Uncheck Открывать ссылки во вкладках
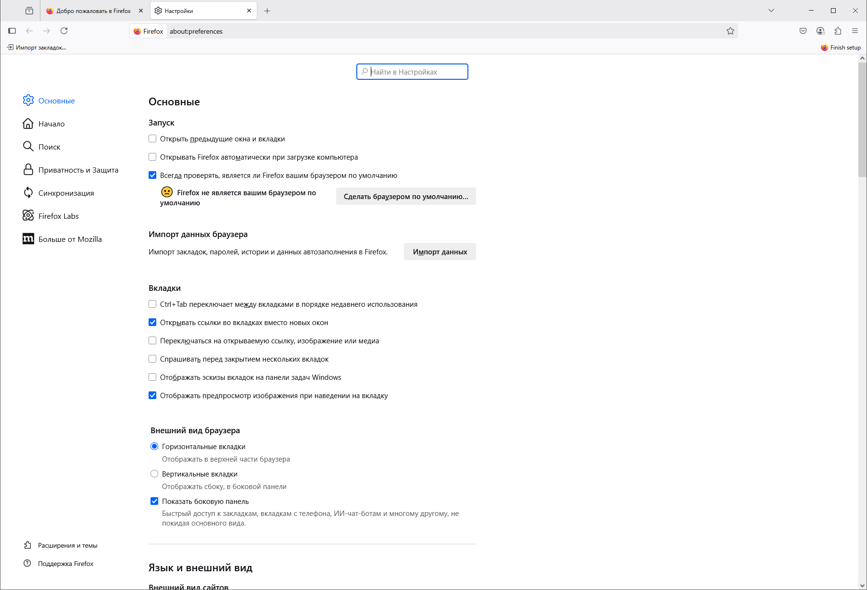The image size is (867, 590). coord(152,322)
